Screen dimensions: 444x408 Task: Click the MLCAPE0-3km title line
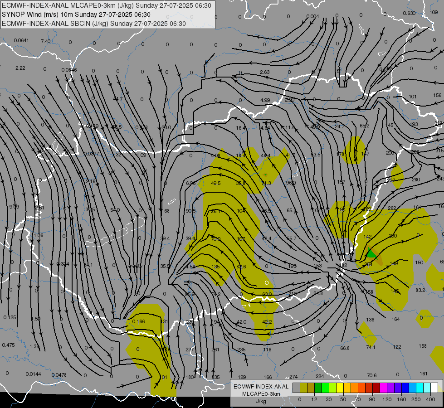107,5
